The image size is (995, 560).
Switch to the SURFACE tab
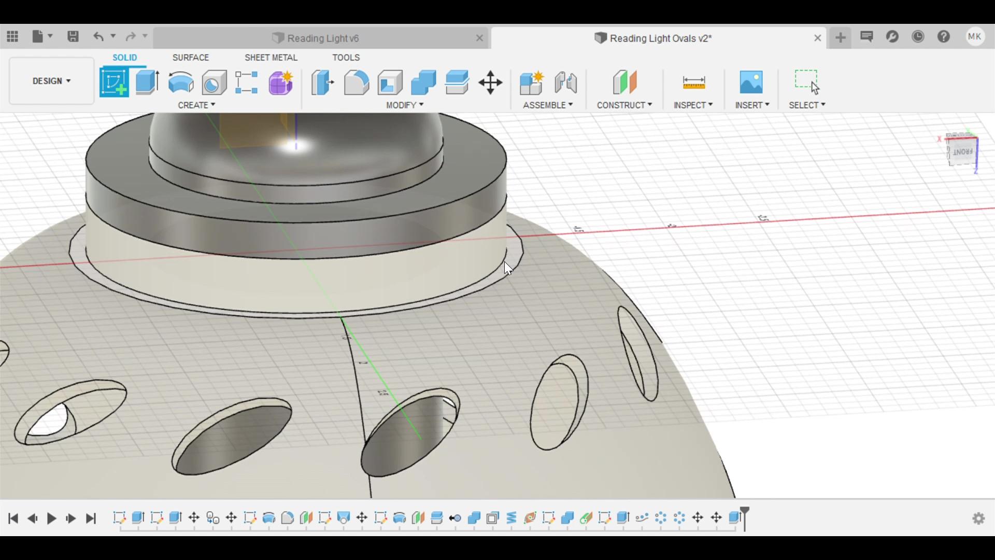190,58
